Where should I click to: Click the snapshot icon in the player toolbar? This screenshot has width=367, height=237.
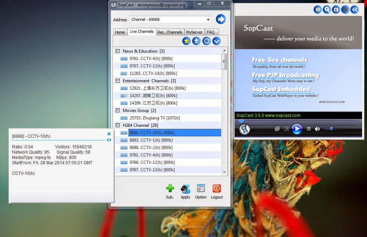pyautogui.click(x=336, y=10)
